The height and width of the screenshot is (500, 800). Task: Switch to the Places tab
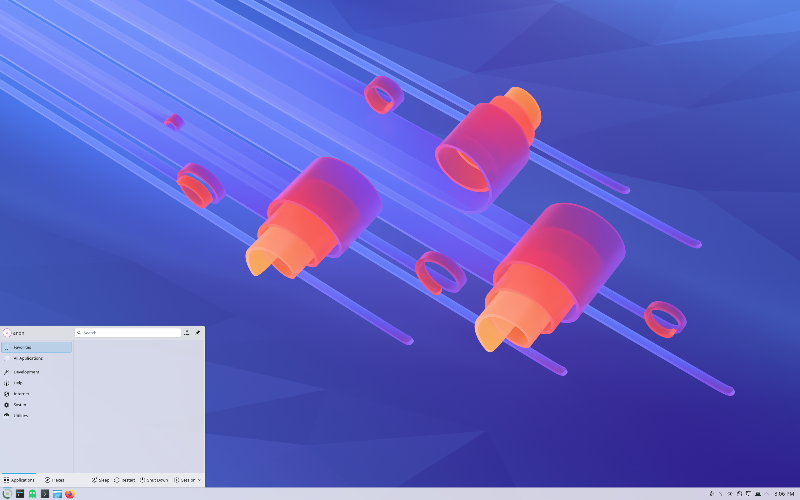[x=55, y=480]
